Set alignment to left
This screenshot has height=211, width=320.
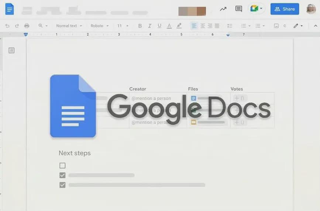click(194, 26)
